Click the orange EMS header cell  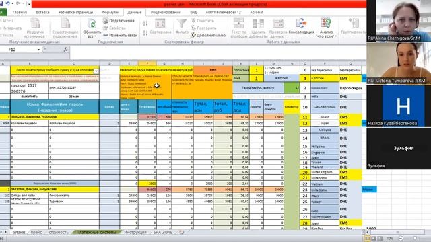click(213, 70)
